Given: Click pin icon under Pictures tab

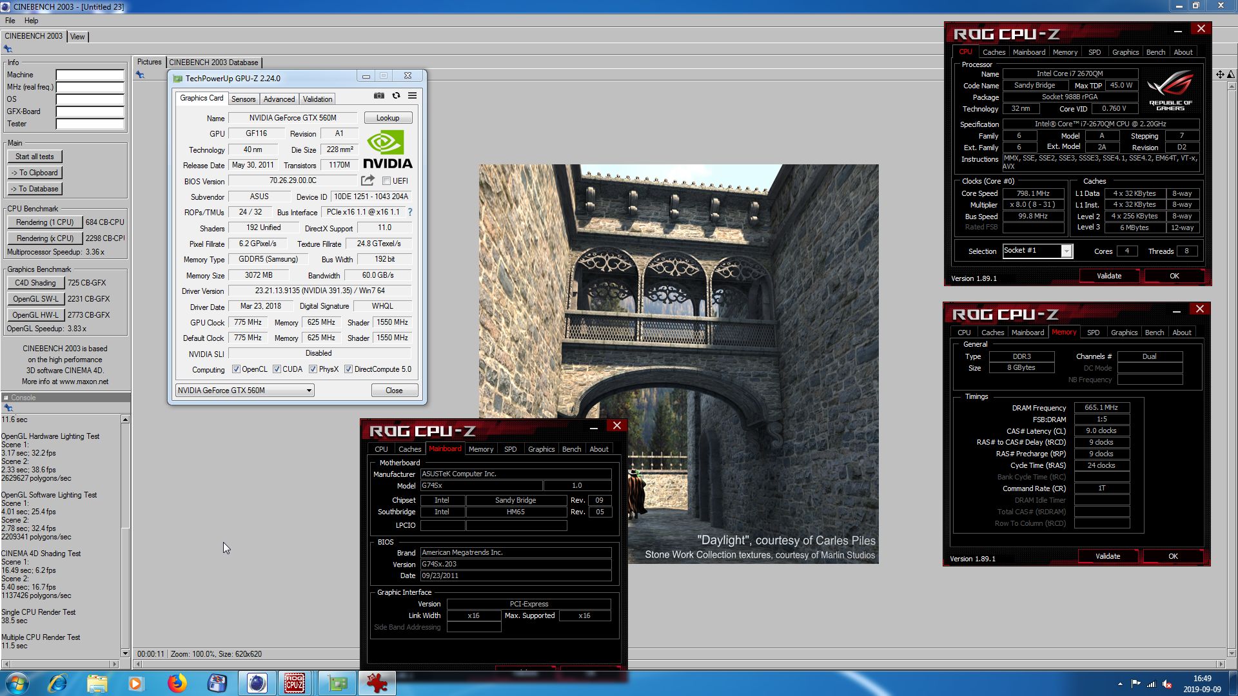Looking at the screenshot, I should (140, 75).
